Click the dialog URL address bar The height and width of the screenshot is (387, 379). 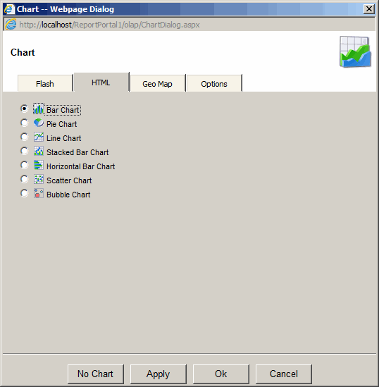point(189,25)
